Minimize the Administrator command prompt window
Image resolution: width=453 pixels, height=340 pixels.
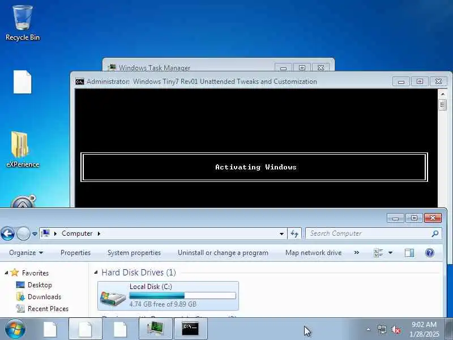[x=401, y=82]
